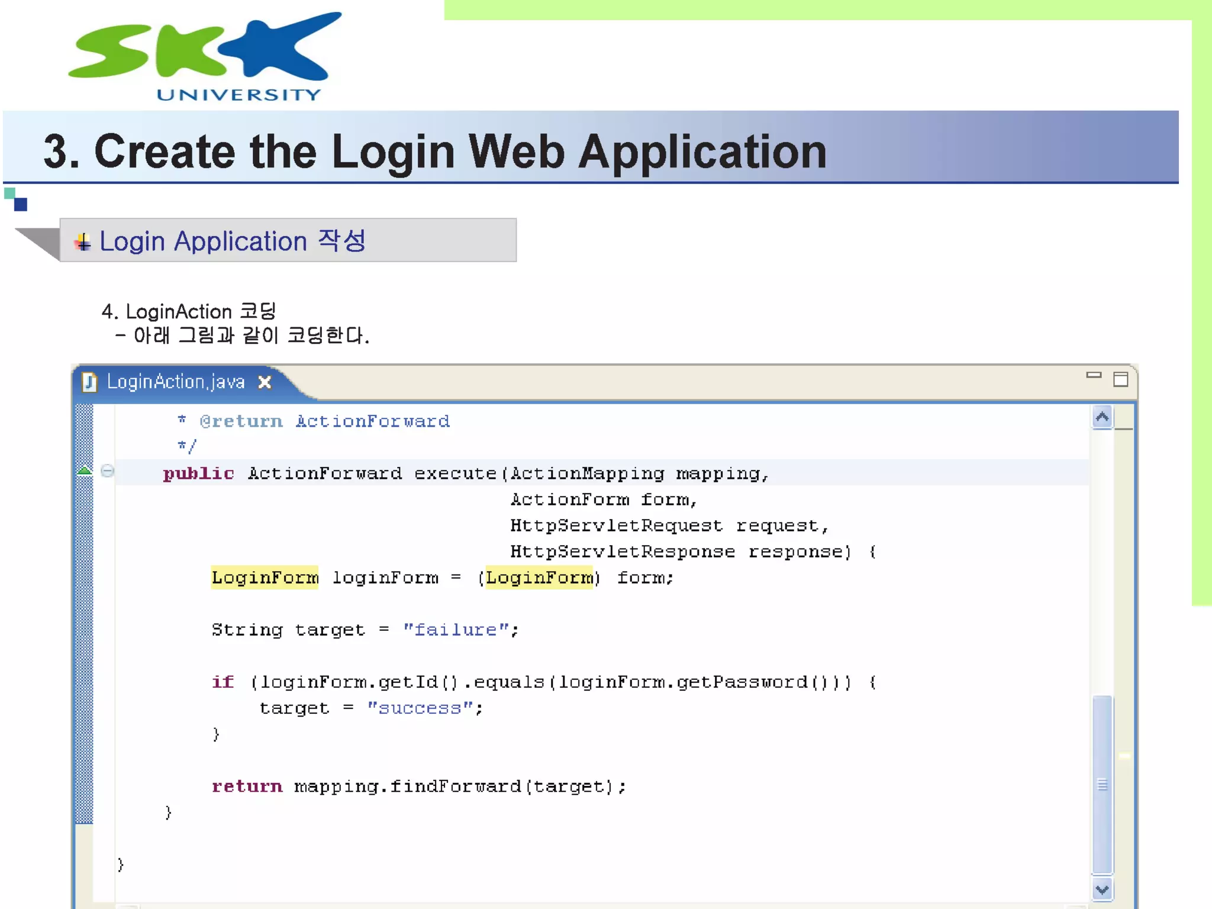Image resolution: width=1212 pixels, height=909 pixels.
Task: Click the Java file icon on tab
Action: tap(89, 382)
